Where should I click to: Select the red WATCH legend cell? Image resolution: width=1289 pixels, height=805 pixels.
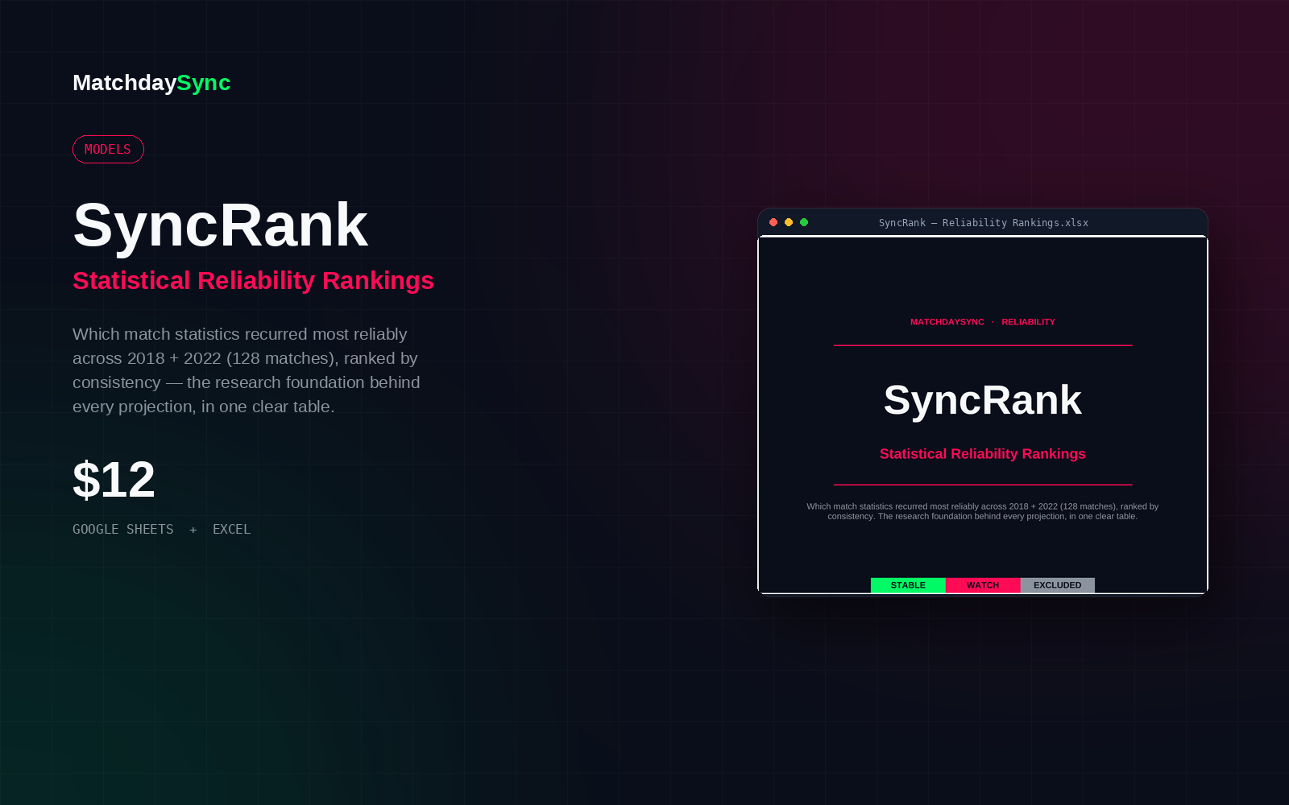coord(983,585)
